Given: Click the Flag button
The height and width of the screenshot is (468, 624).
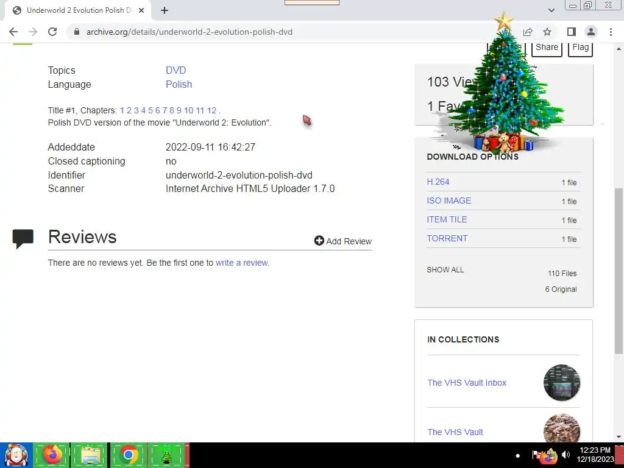Looking at the screenshot, I should [580, 48].
